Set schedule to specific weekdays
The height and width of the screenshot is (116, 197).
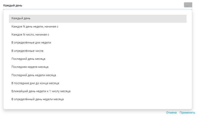31,42
